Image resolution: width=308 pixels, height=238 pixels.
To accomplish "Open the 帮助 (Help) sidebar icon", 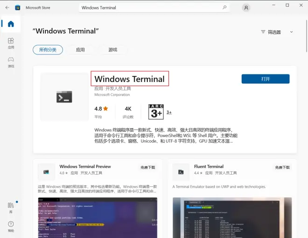I will click(x=11, y=227).
